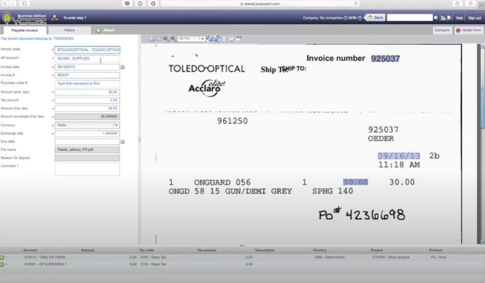This screenshot has height=283, width=485.
Task: Zoom in on the invoice image
Action: (166, 39)
